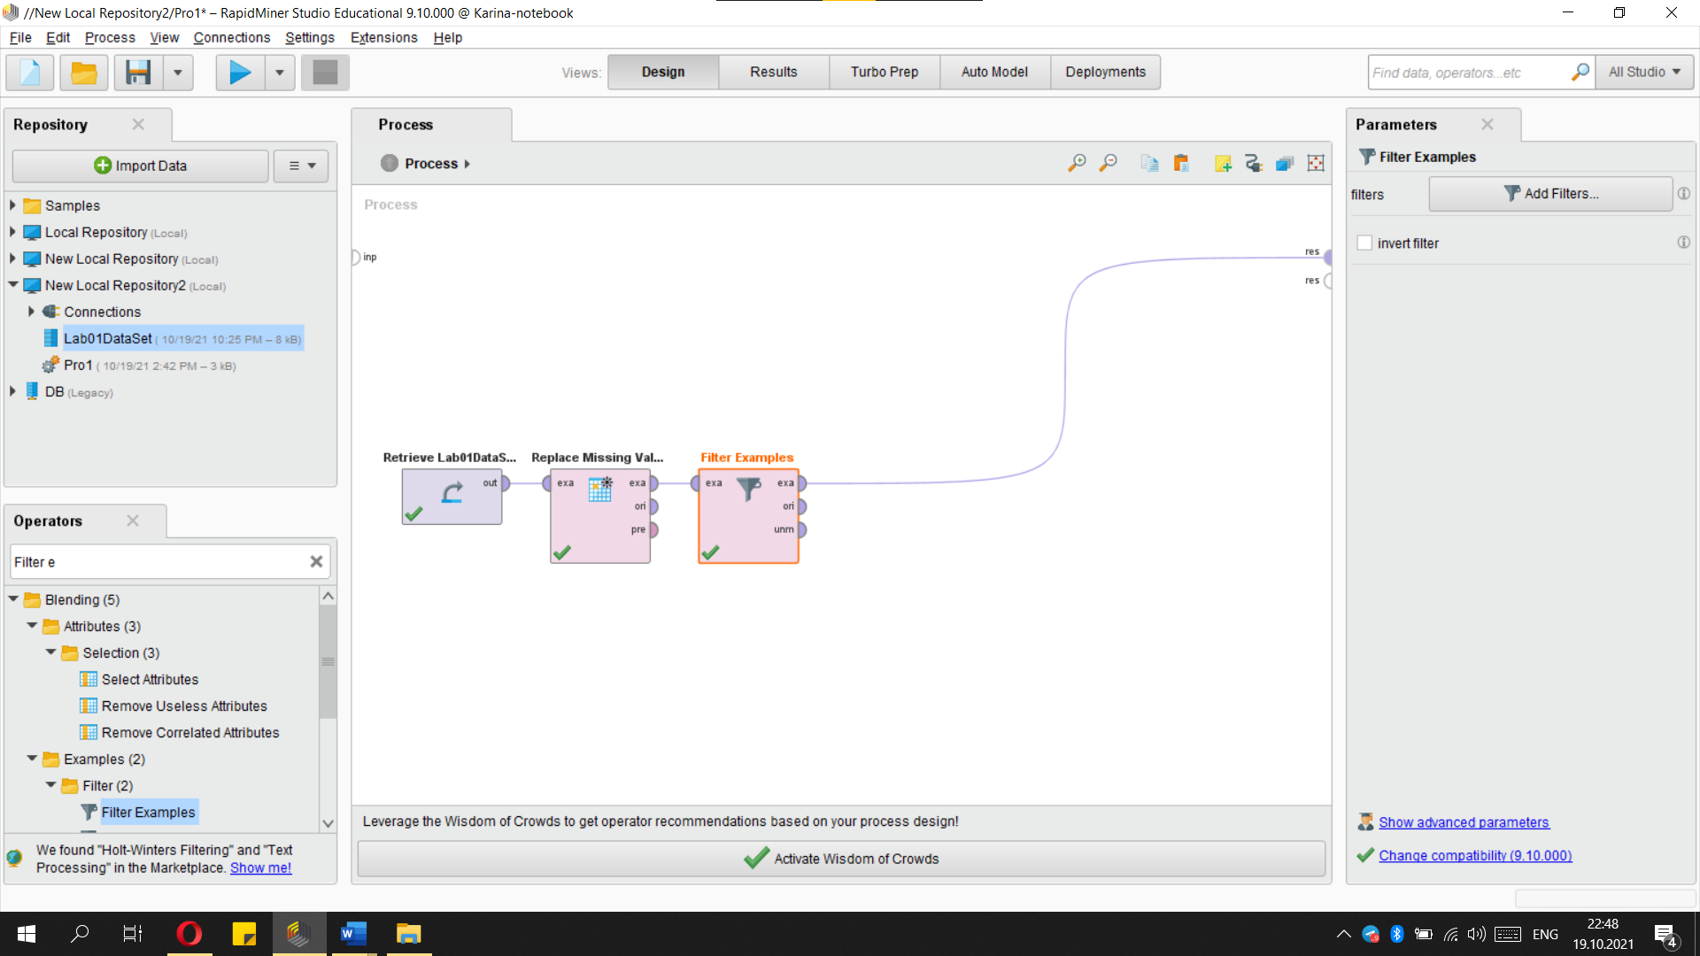Open Word from the taskbar

353,933
